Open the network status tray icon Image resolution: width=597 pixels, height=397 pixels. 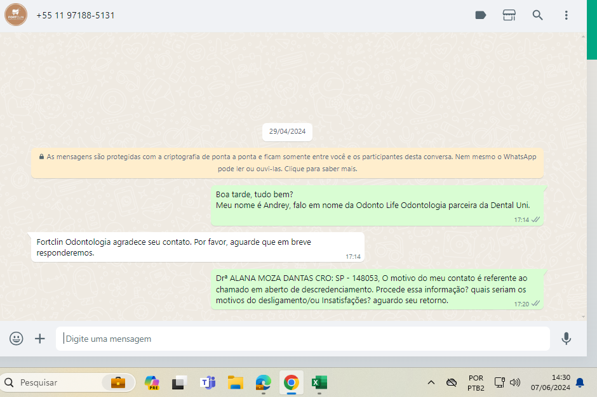(500, 382)
